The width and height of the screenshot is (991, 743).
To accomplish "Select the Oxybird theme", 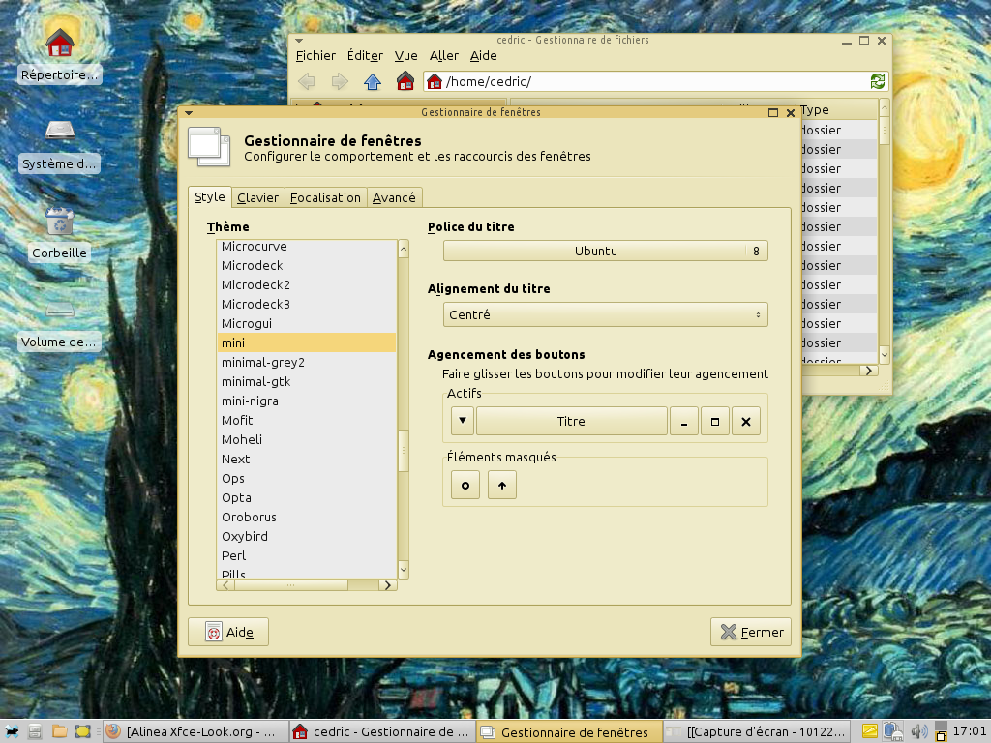I will (x=307, y=536).
